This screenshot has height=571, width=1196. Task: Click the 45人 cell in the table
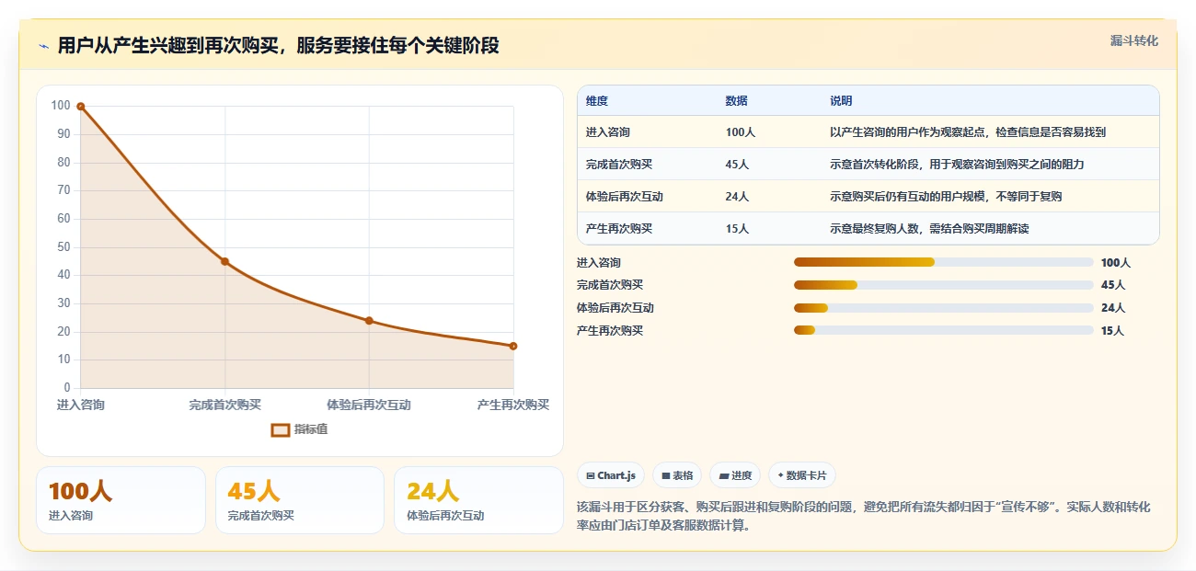click(x=737, y=165)
